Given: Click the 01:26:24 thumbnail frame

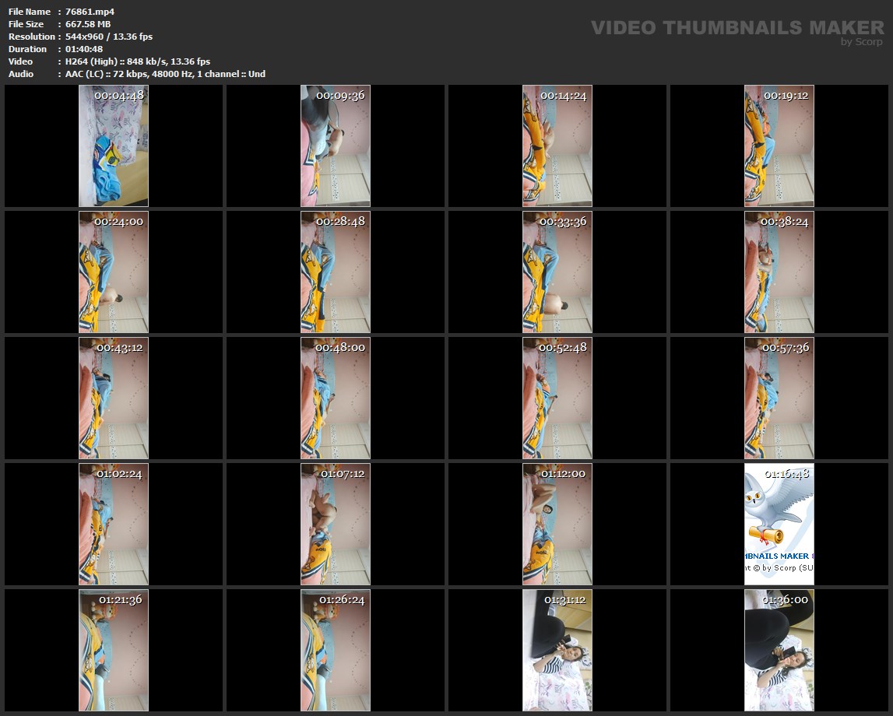Looking at the screenshot, I should coord(336,651).
